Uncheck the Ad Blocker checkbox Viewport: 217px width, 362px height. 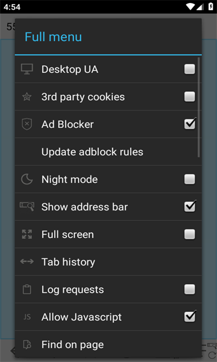click(x=189, y=124)
